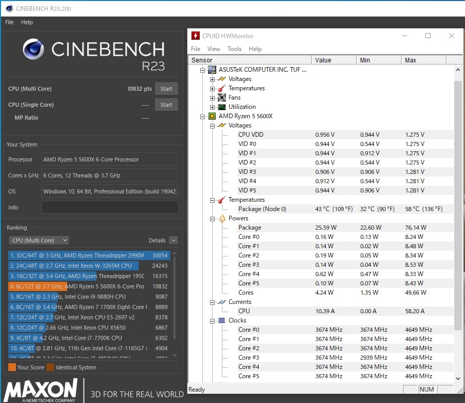Click the Fans icon in sensor tree
This screenshot has width=465, height=403.
[x=221, y=97]
